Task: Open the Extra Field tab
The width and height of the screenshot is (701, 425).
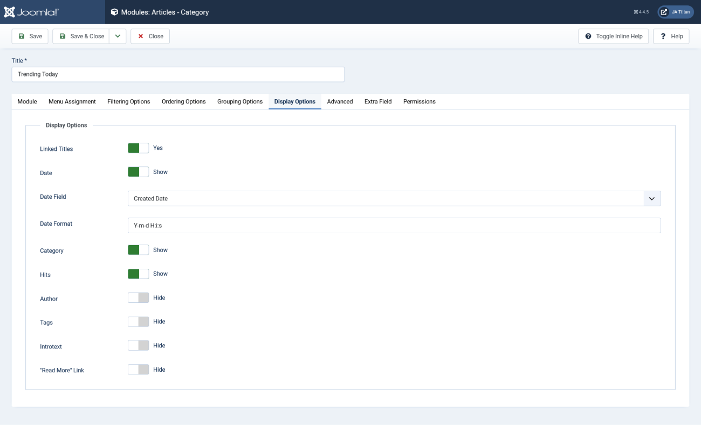Action: [378, 101]
